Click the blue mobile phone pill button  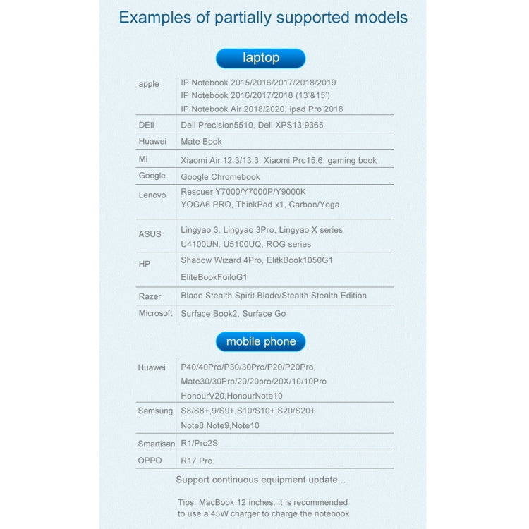click(260, 341)
